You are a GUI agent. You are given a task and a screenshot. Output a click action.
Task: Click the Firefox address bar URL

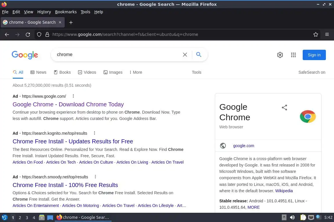pos(125,34)
